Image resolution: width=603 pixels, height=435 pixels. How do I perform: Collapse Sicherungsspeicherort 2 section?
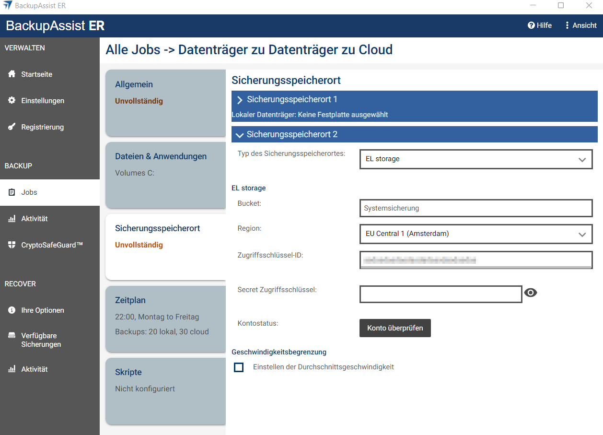[x=240, y=135]
